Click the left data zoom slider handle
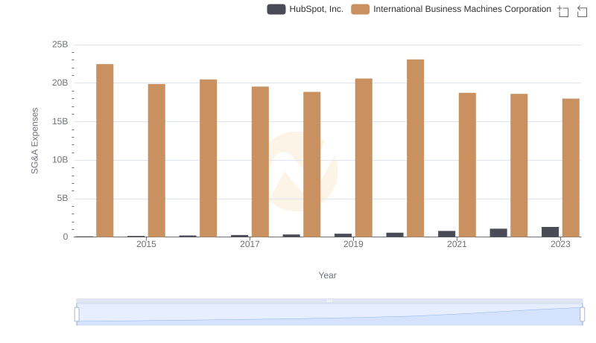Viewport: 596px width, 343px height. (x=77, y=315)
